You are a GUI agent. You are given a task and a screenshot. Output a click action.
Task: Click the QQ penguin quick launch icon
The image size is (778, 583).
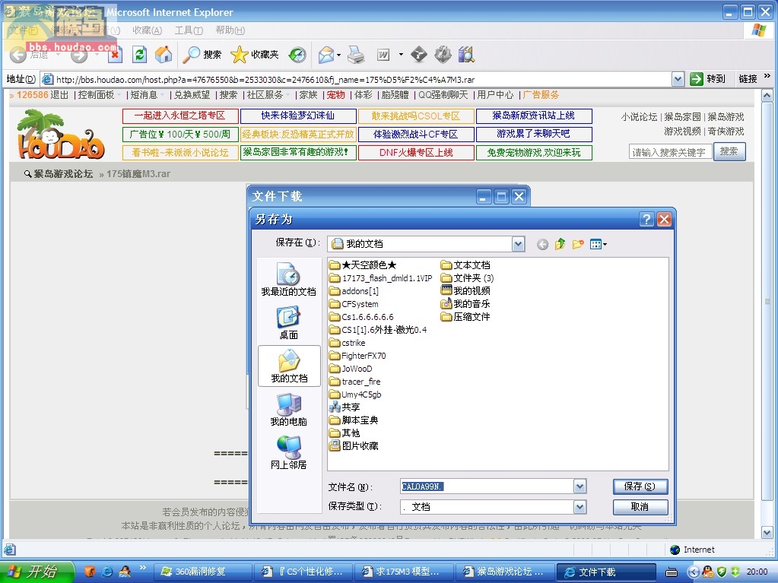(x=125, y=572)
